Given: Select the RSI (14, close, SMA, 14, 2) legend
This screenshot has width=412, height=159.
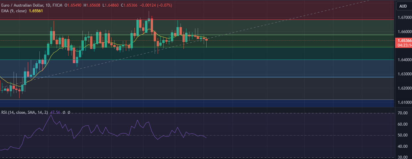Looking at the screenshot, I should coord(25,112).
